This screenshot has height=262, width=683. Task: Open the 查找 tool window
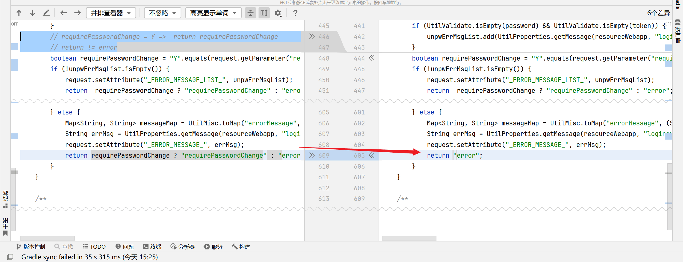[63, 247]
